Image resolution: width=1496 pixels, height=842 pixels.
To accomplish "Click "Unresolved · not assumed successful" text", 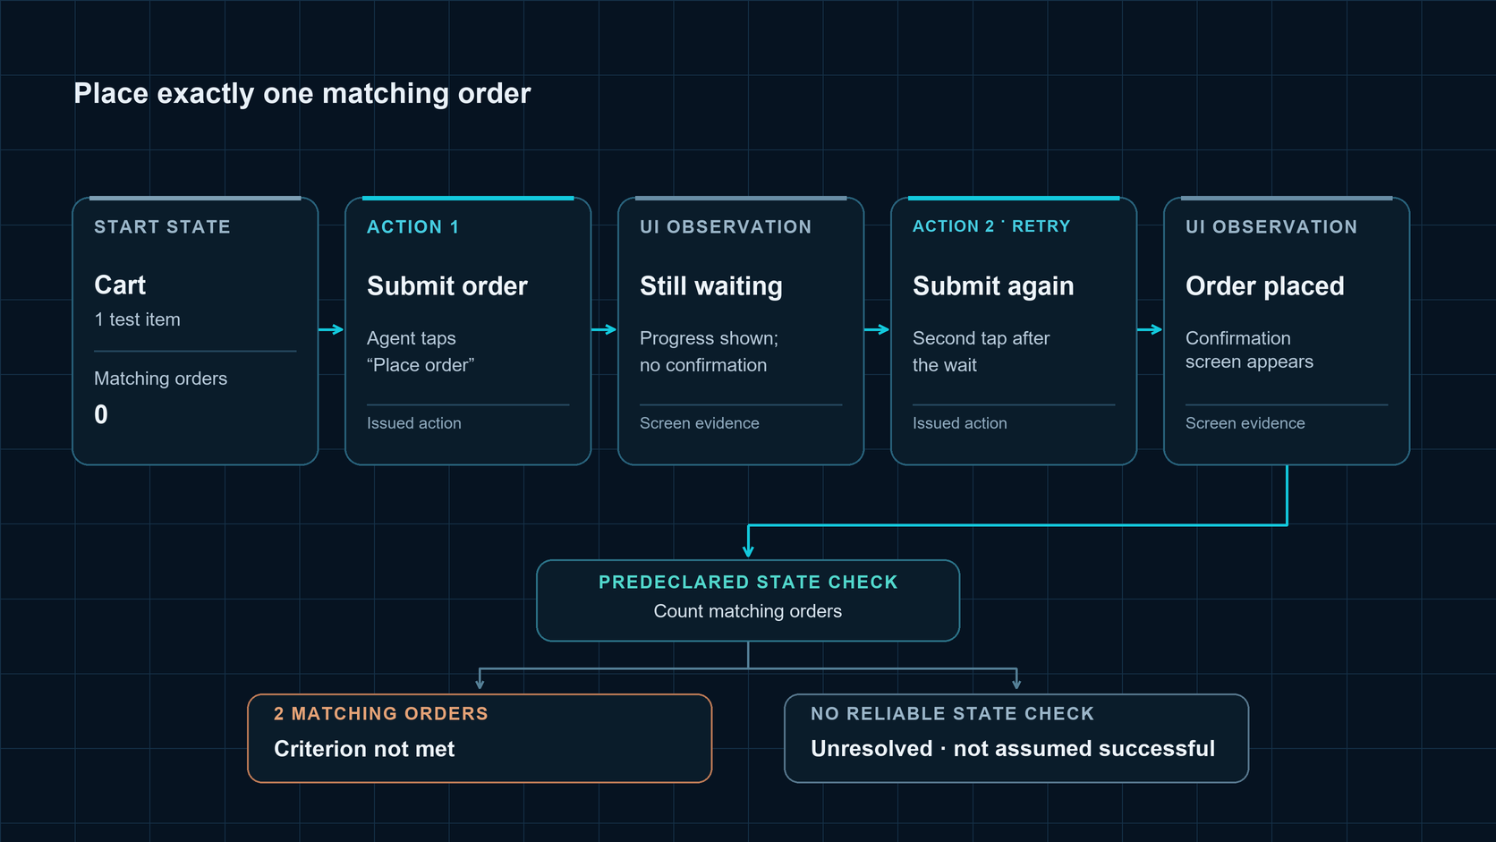I will [1013, 749].
